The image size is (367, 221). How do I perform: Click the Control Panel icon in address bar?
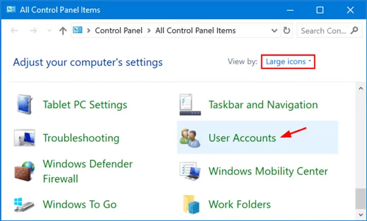click(x=77, y=30)
